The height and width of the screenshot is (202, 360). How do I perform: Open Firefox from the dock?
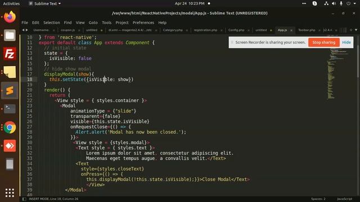[10, 17]
